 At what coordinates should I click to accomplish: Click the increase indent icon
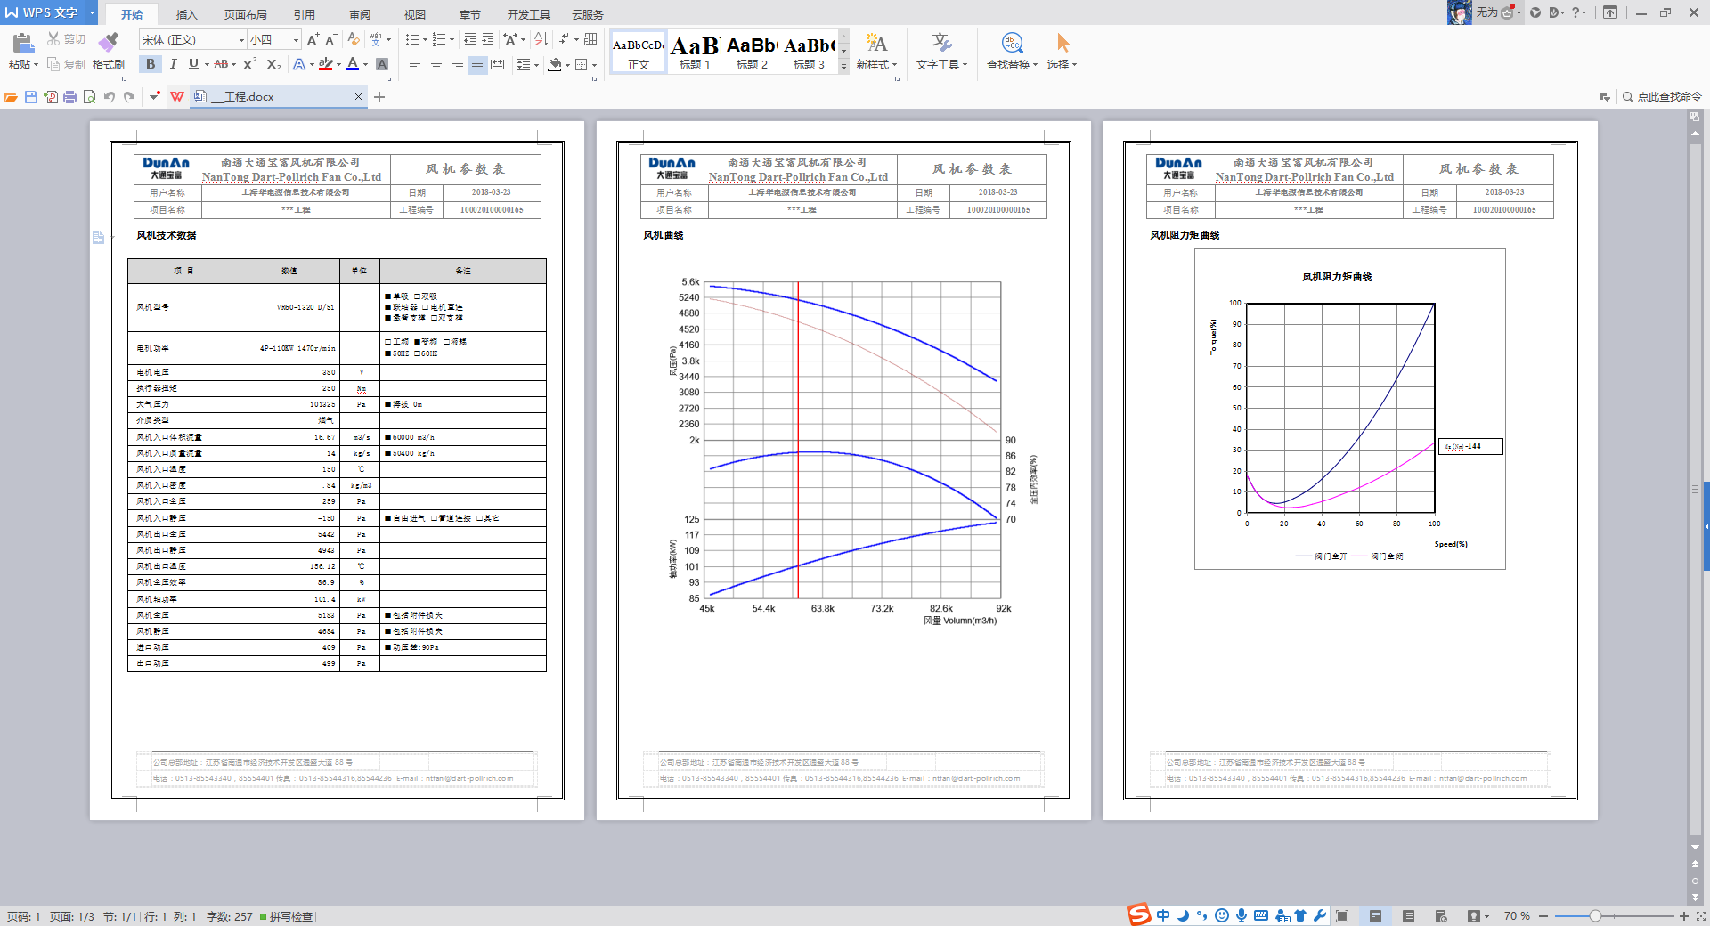tap(488, 39)
